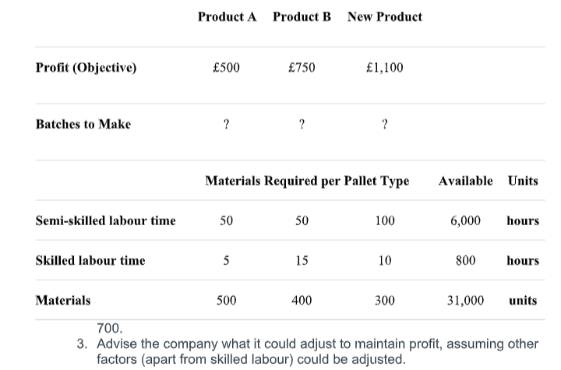The image size is (561, 370).
Task: Click Materials Required per Pallet Type heading
Action: (x=307, y=181)
